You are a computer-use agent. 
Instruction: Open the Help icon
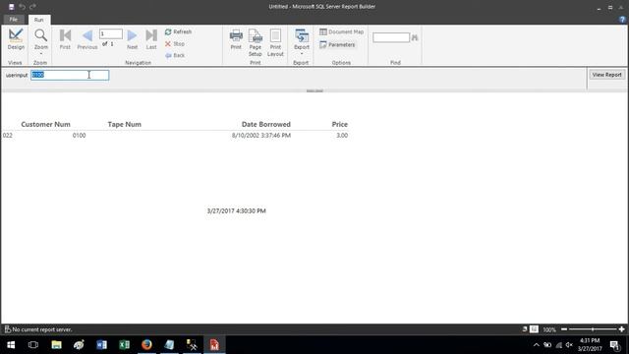[x=622, y=20]
